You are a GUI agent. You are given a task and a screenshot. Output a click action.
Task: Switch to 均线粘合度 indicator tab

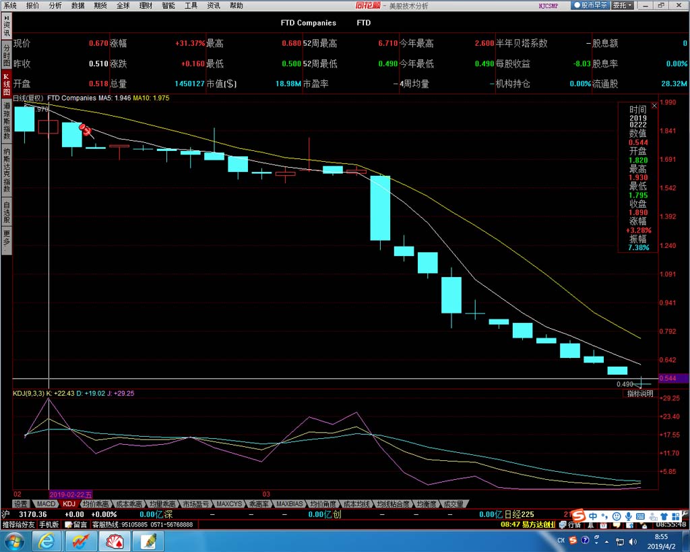point(393,503)
